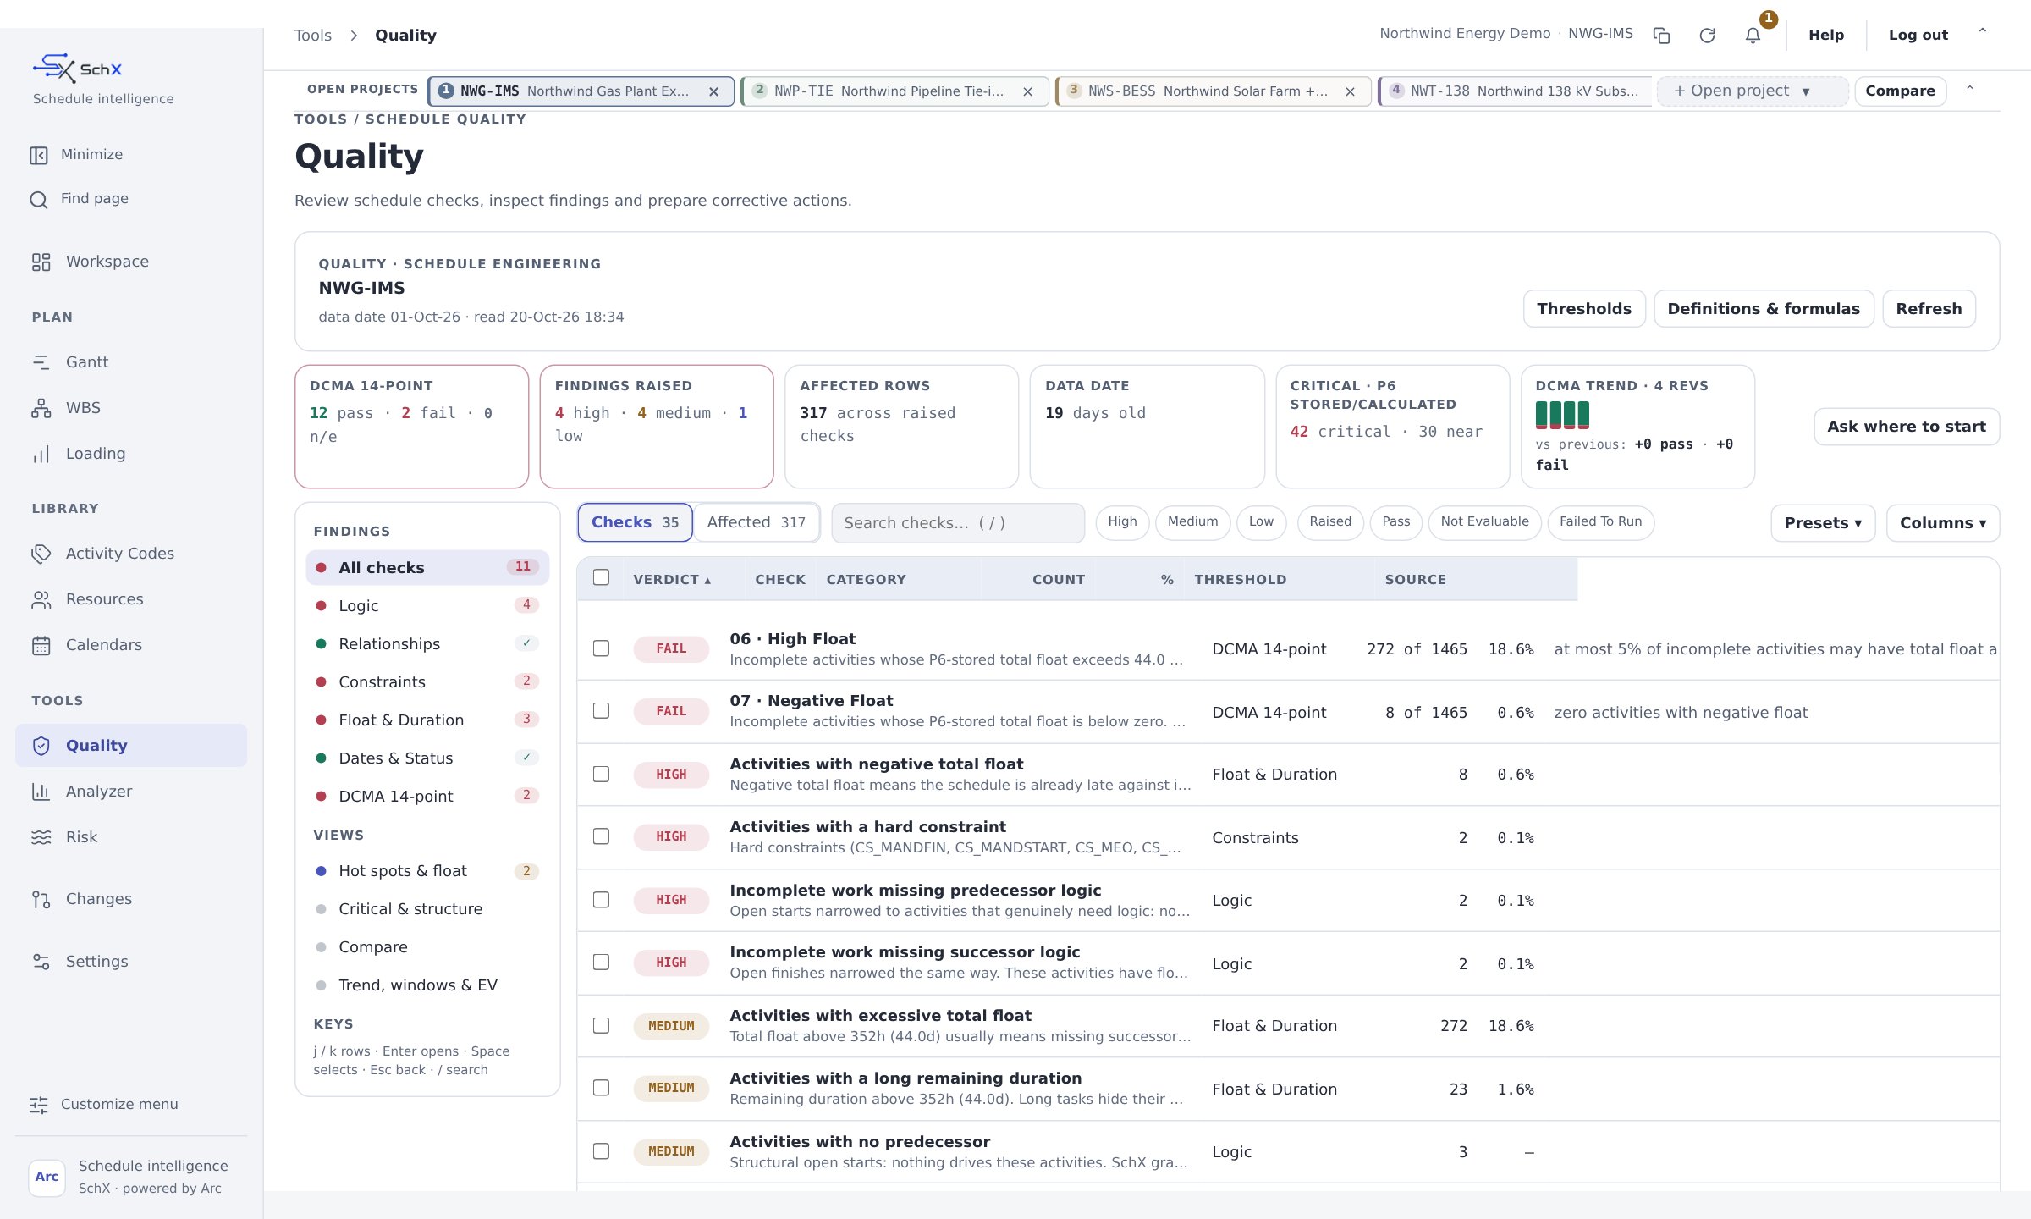Open notifications bell icon
The image size is (2031, 1219).
point(1753,36)
